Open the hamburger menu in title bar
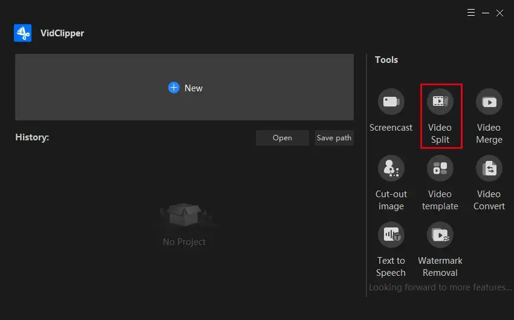 [x=471, y=13]
